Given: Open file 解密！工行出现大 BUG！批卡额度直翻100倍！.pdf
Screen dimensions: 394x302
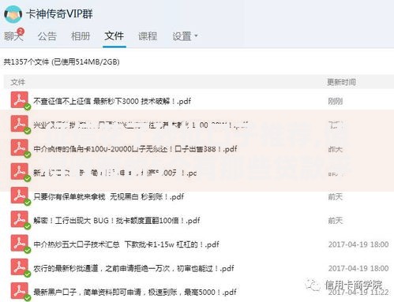Looking at the screenshot, I should click(117, 221).
